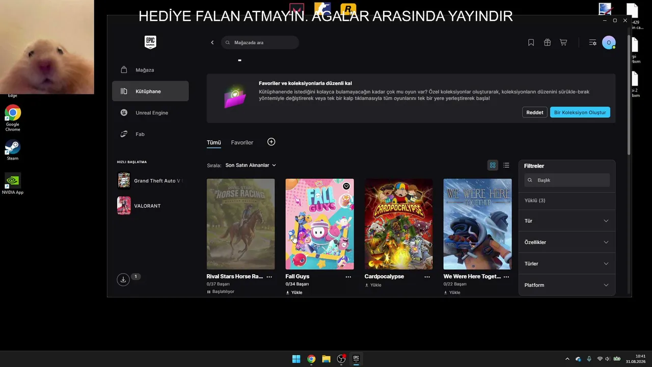
Task: Open the gift redeem icon
Action: pyautogui.click(x=547, y=43)
